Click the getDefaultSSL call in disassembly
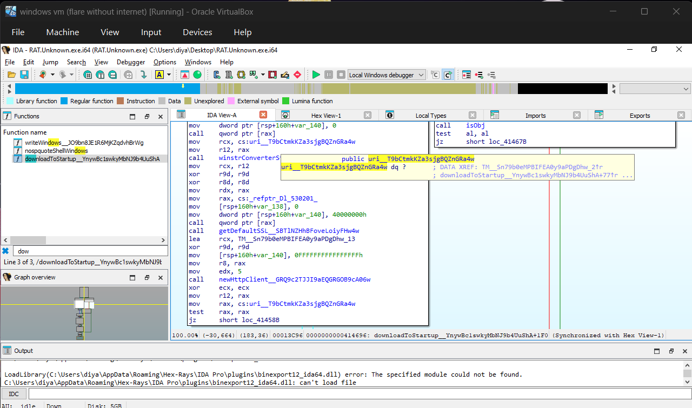The width and height of the screenshot is (692, 408). (x=289, y=231)
